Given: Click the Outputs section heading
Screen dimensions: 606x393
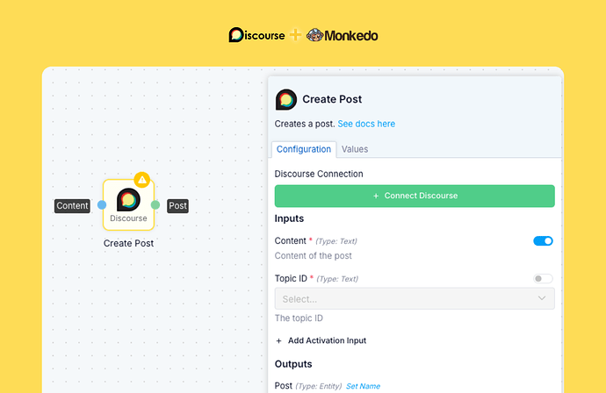Looking at the screenshot, I should click(293, 364).
